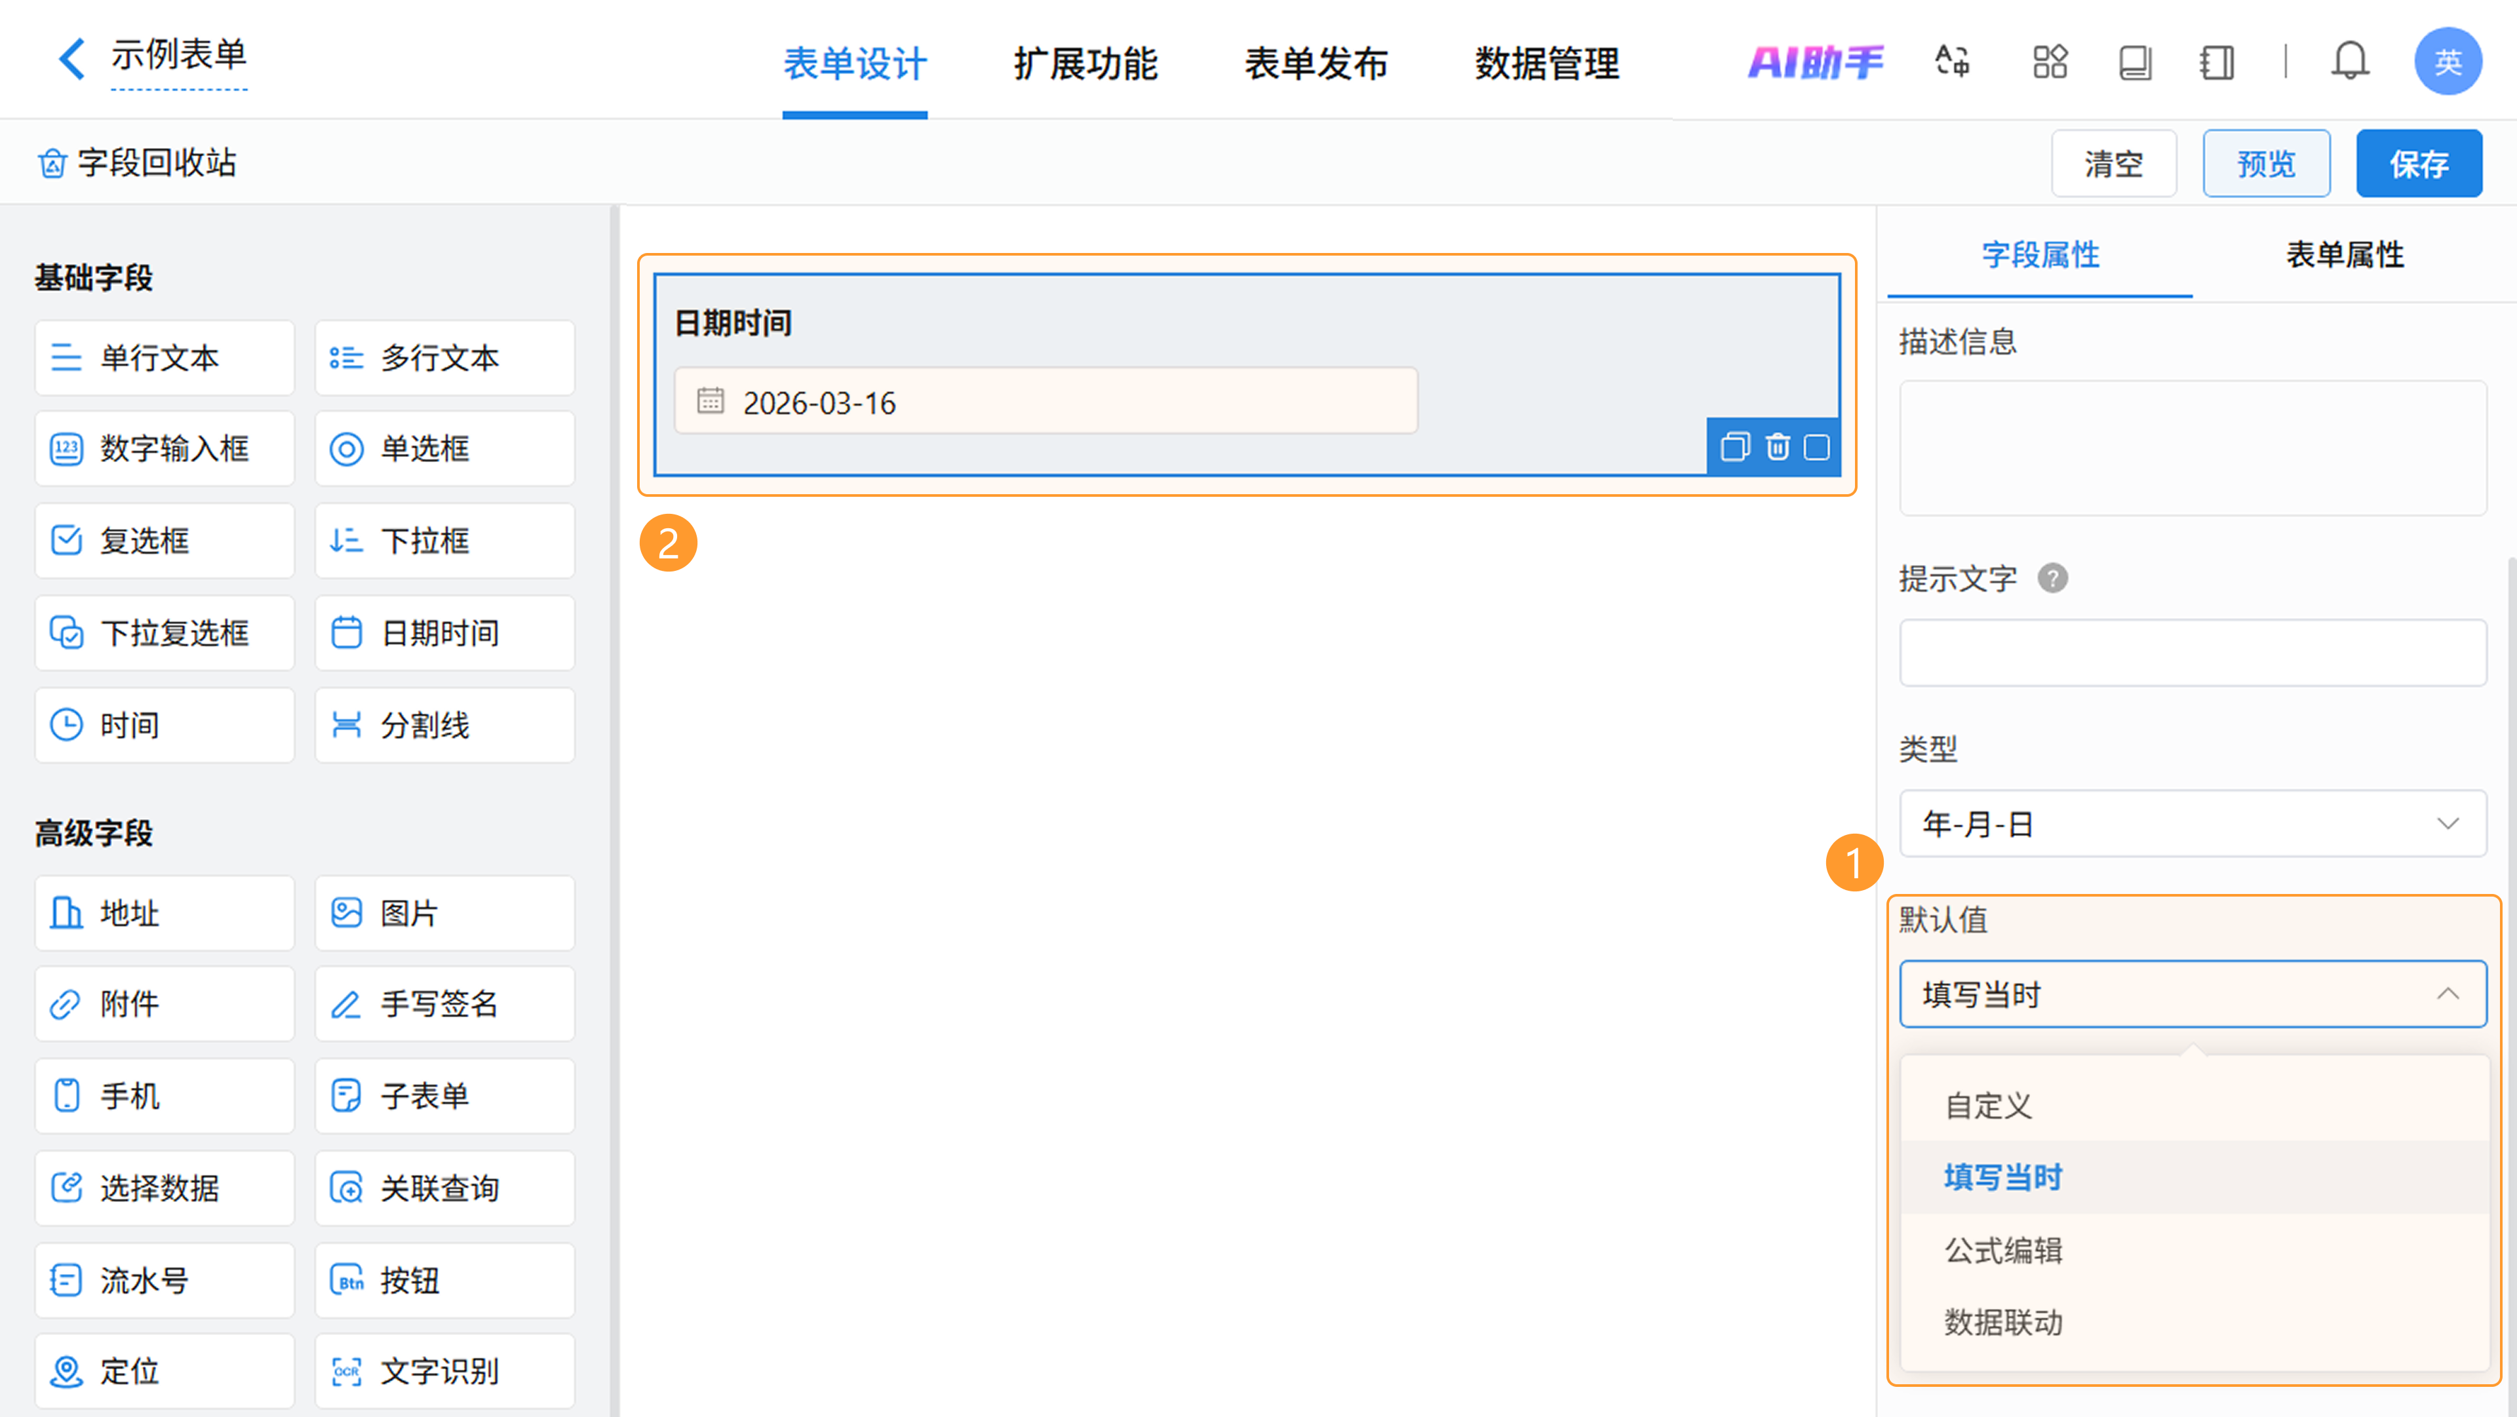Choose 公式编辑 from the default value list
This screenshot has height=1417, width=2517.
coord(2003,1250)
